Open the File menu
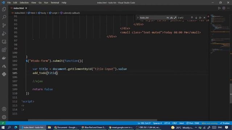Screen dimensions: 232x130 click(9, 3)
